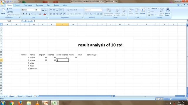Image resolution: width=188 pixels, height=105 pixels.
Task: Open the Insert ribbon tab
Action: tap(17, 5)
